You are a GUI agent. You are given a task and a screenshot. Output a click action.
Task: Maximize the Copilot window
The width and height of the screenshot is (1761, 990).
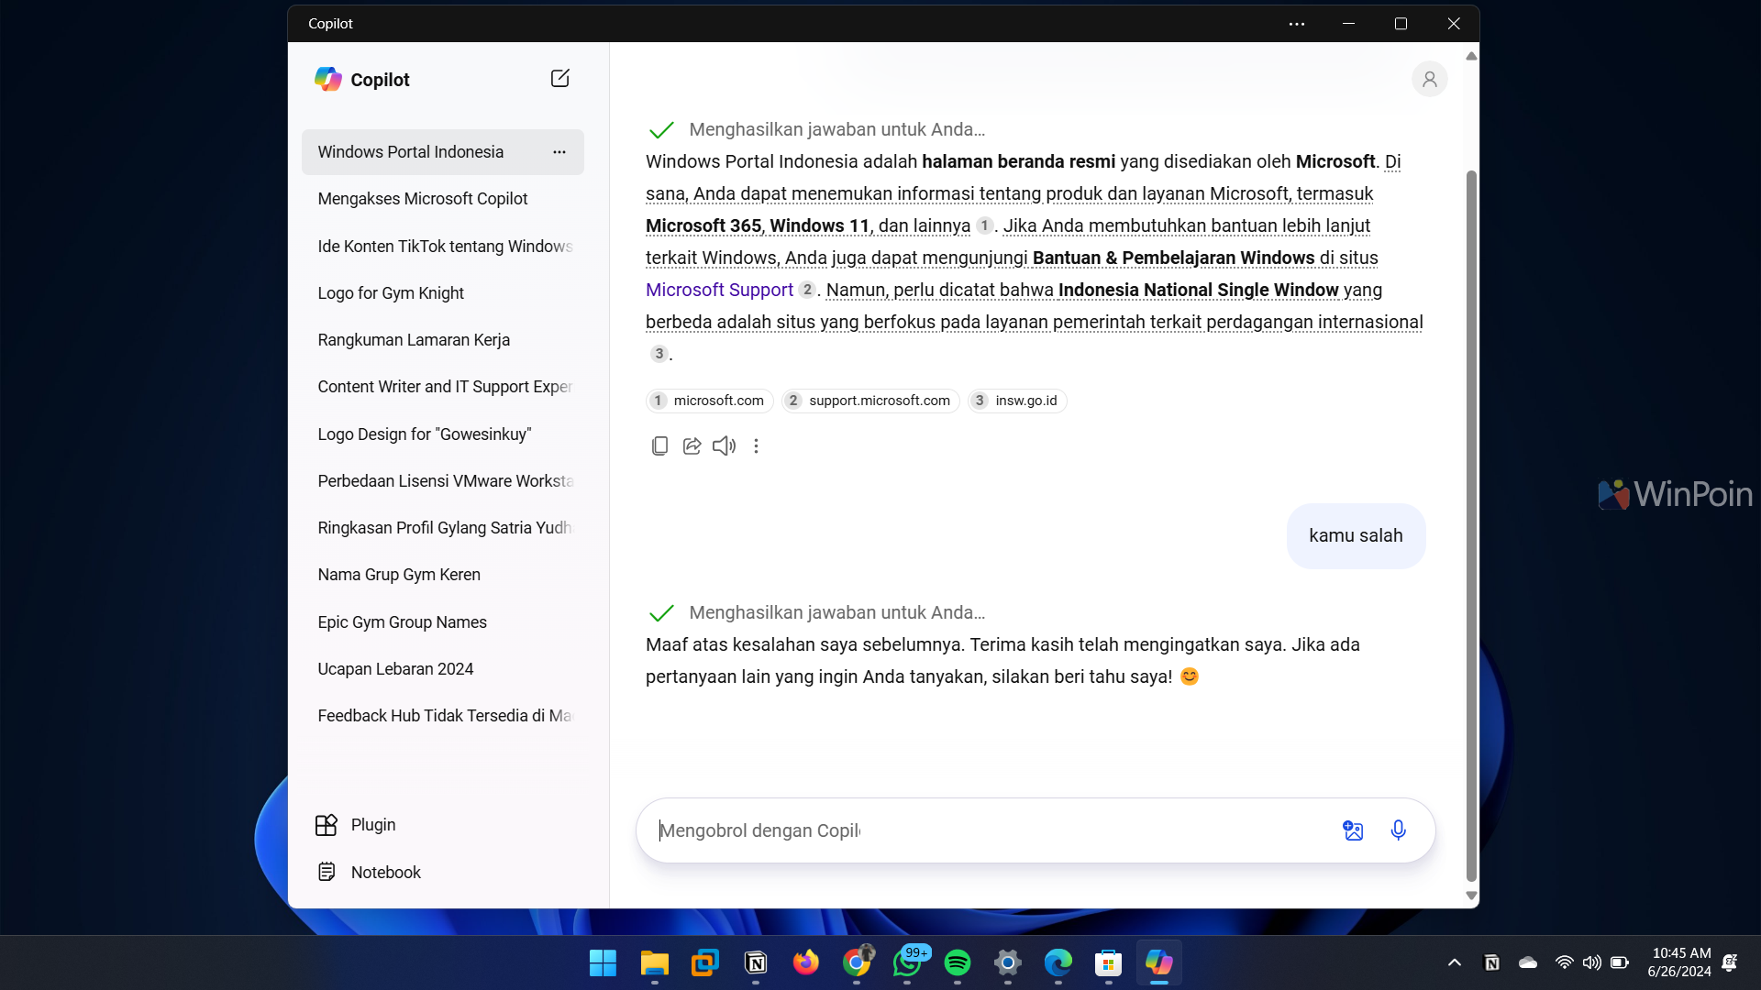pos(1401,24)
